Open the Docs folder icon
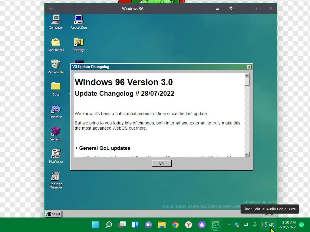 point(56,89)
